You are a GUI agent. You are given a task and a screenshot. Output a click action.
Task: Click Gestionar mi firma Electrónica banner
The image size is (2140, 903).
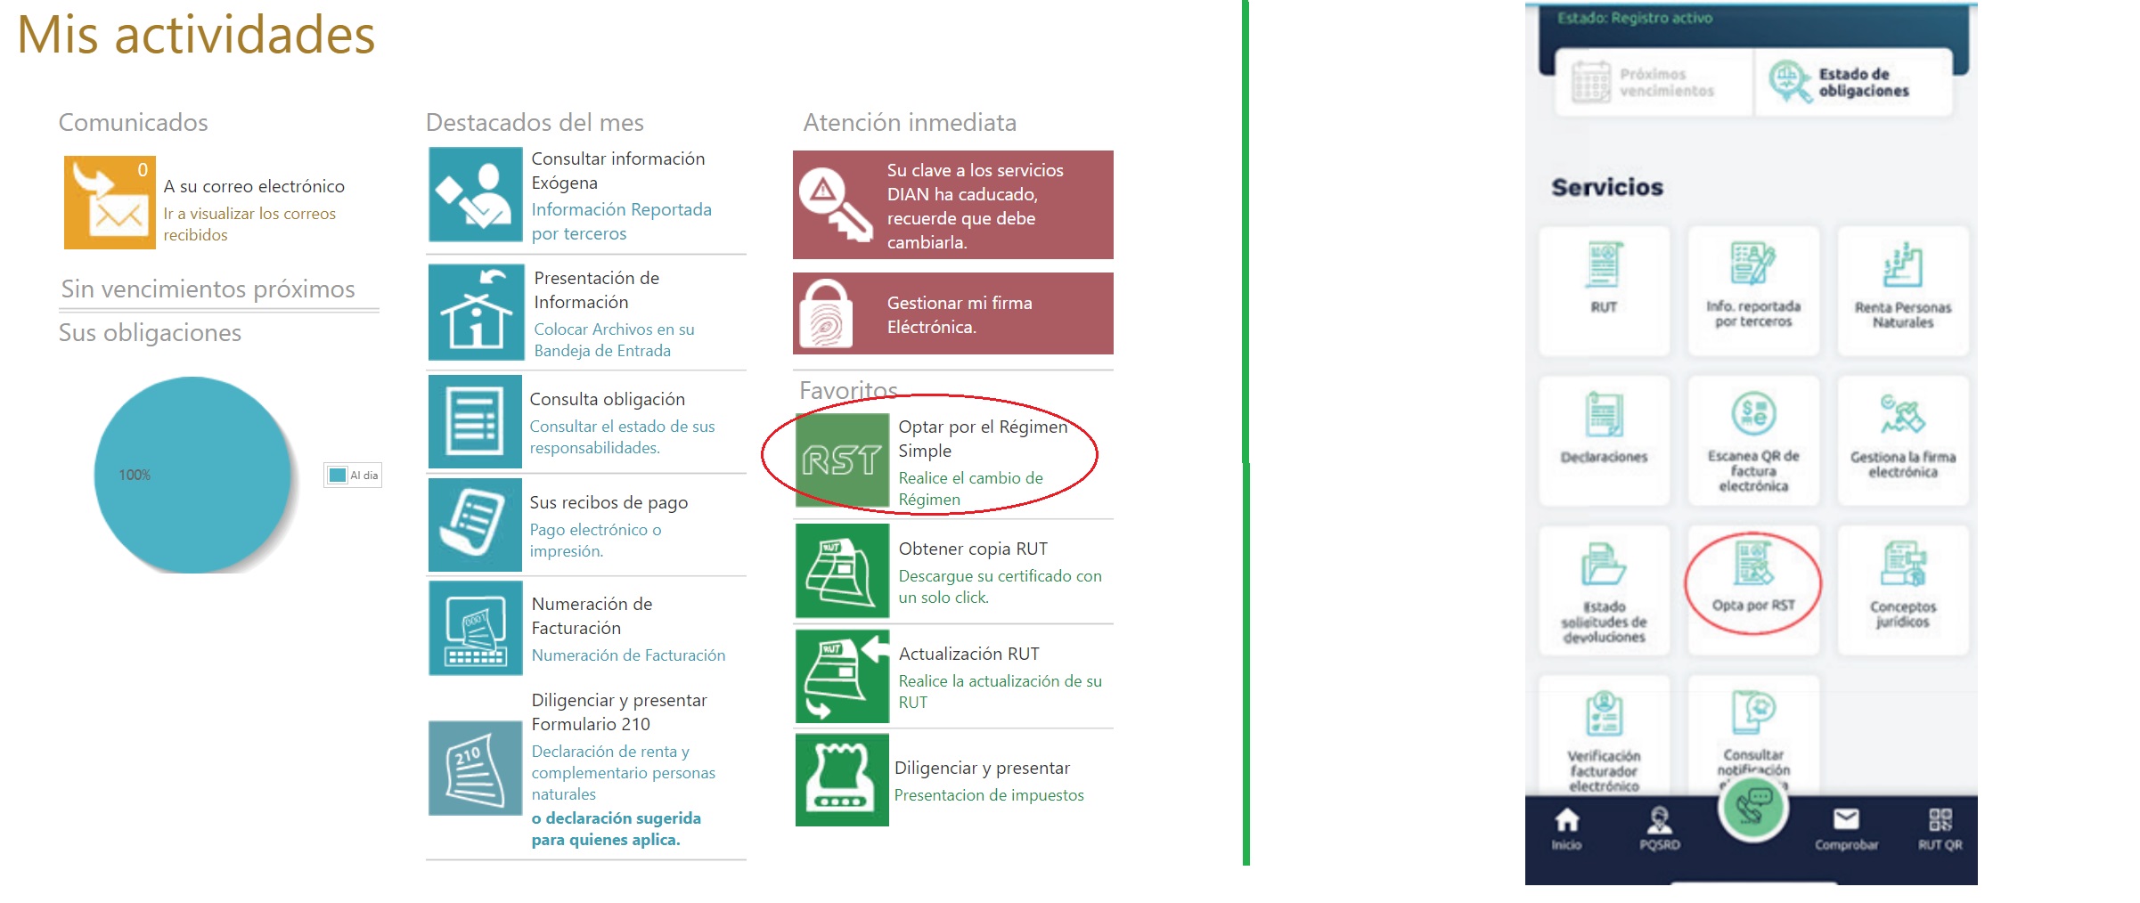(952, 314)
